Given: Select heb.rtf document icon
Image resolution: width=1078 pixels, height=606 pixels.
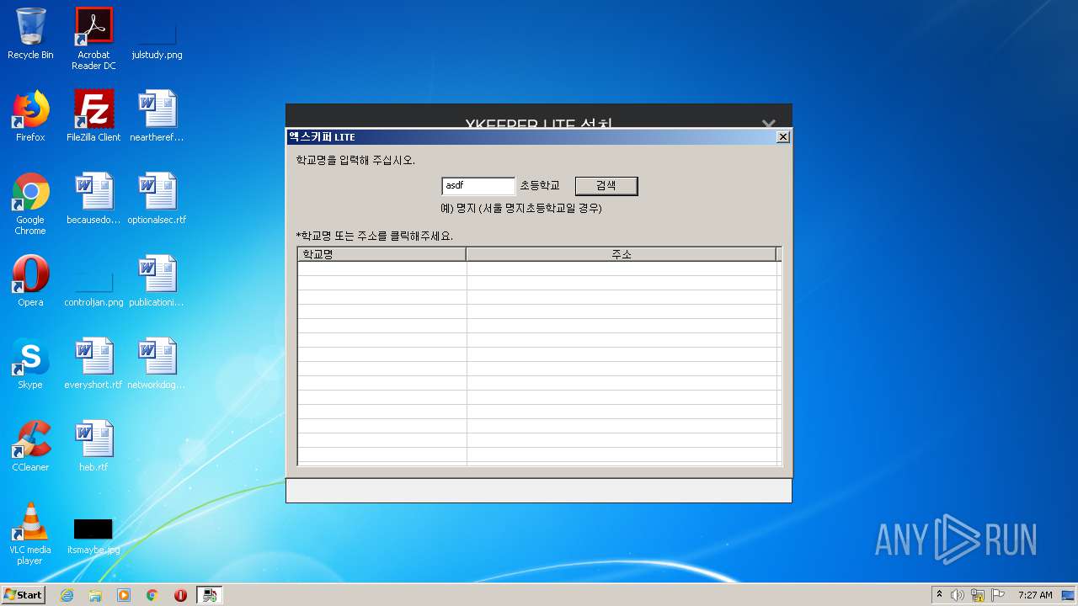Looking at the screenshot, I should click(93, 446).
